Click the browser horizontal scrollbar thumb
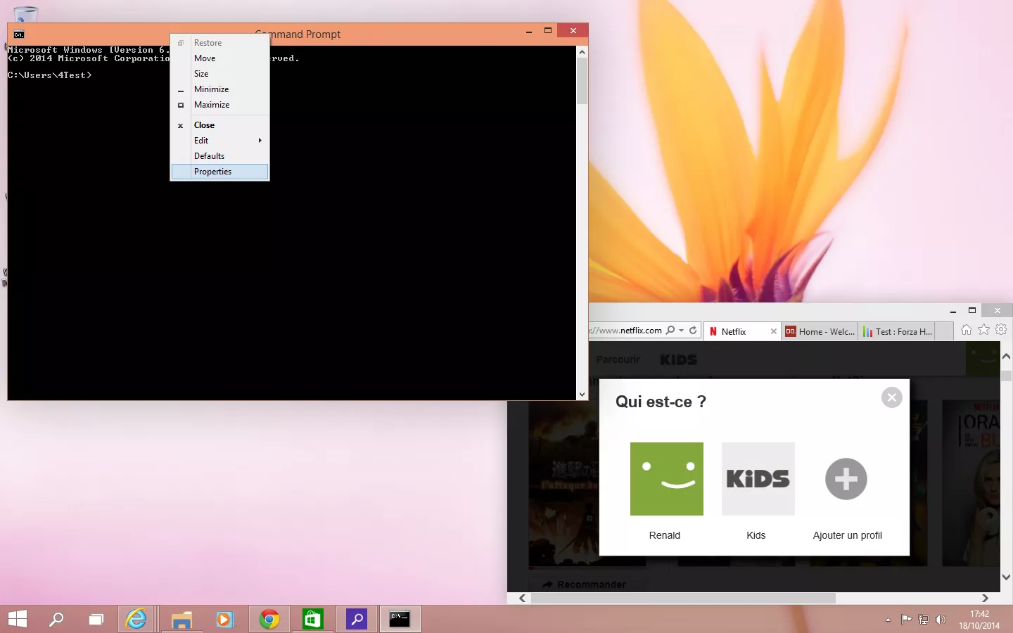 coord(683,599)
